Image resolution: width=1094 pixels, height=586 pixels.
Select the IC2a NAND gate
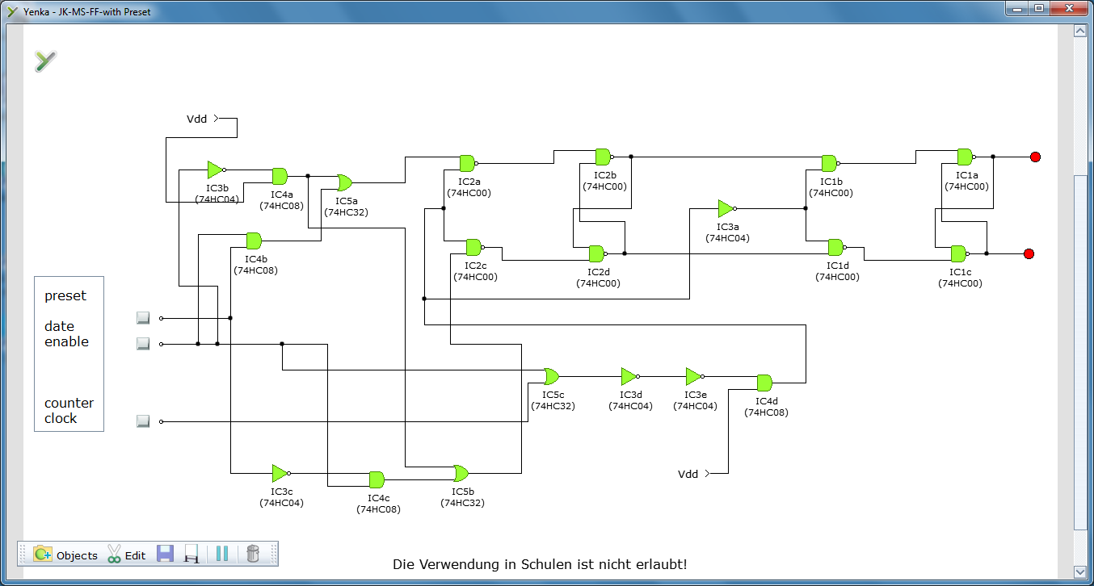pyautogui.click(x=467, y=163)
